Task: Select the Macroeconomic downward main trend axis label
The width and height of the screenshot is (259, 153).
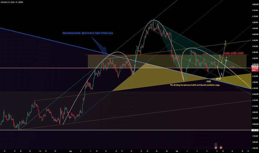Action: pos(88,33)
